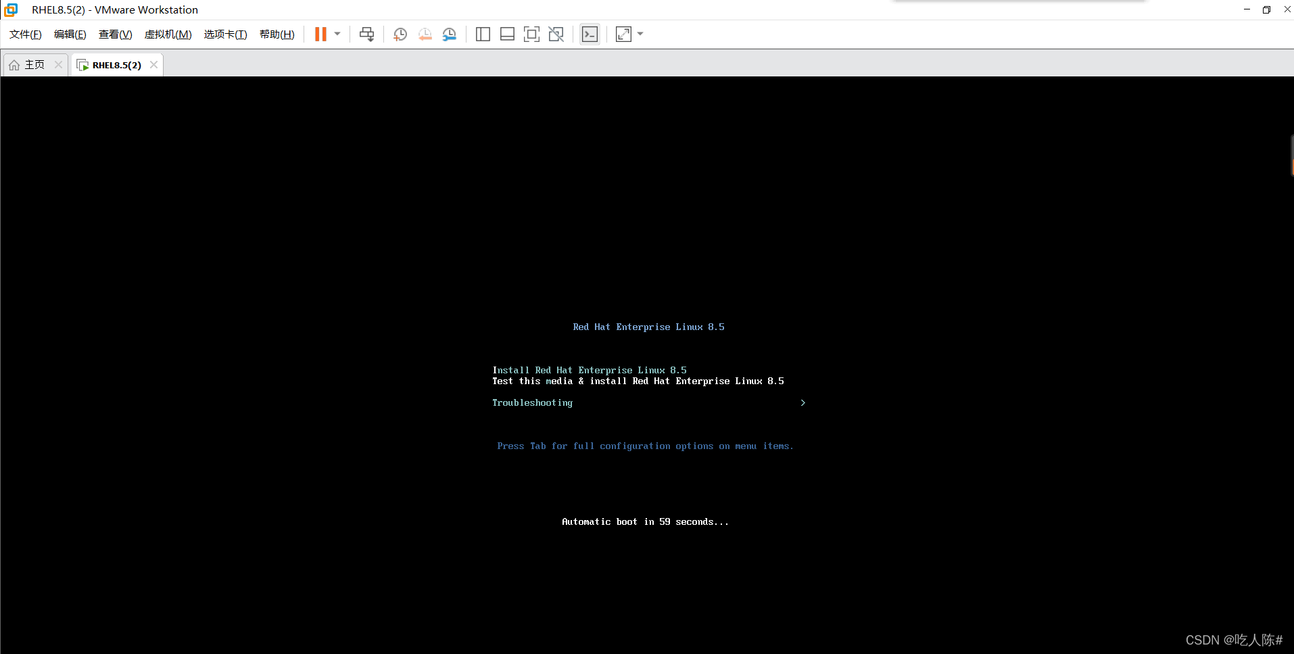Click the Automatic boot countdown text
This screenshot has width=1294, height=654.
point(646,522)
